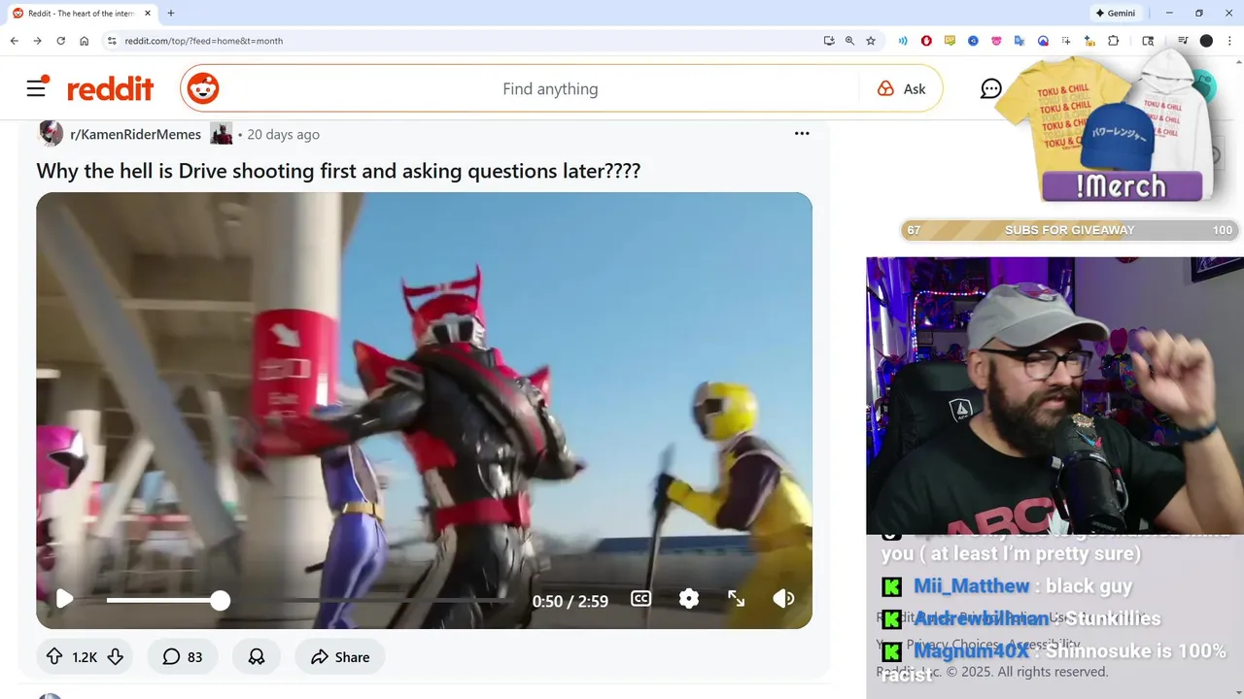Open the pink pig extension icon
1244x699 pixels.
[996, 41]
